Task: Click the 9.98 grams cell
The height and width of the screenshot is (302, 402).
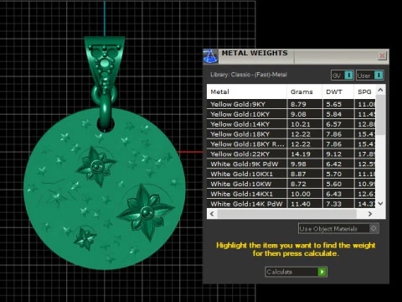Action: coord(305,164)
